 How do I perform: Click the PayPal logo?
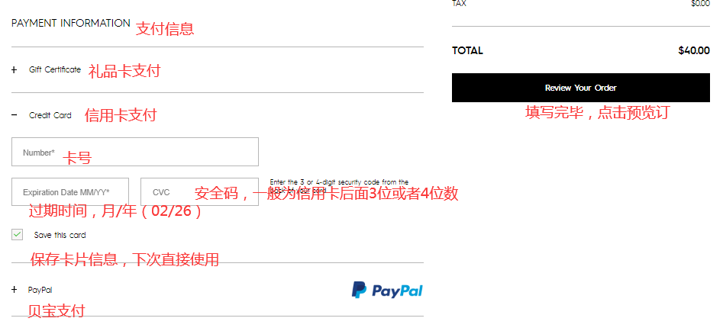tap(387, 290)
